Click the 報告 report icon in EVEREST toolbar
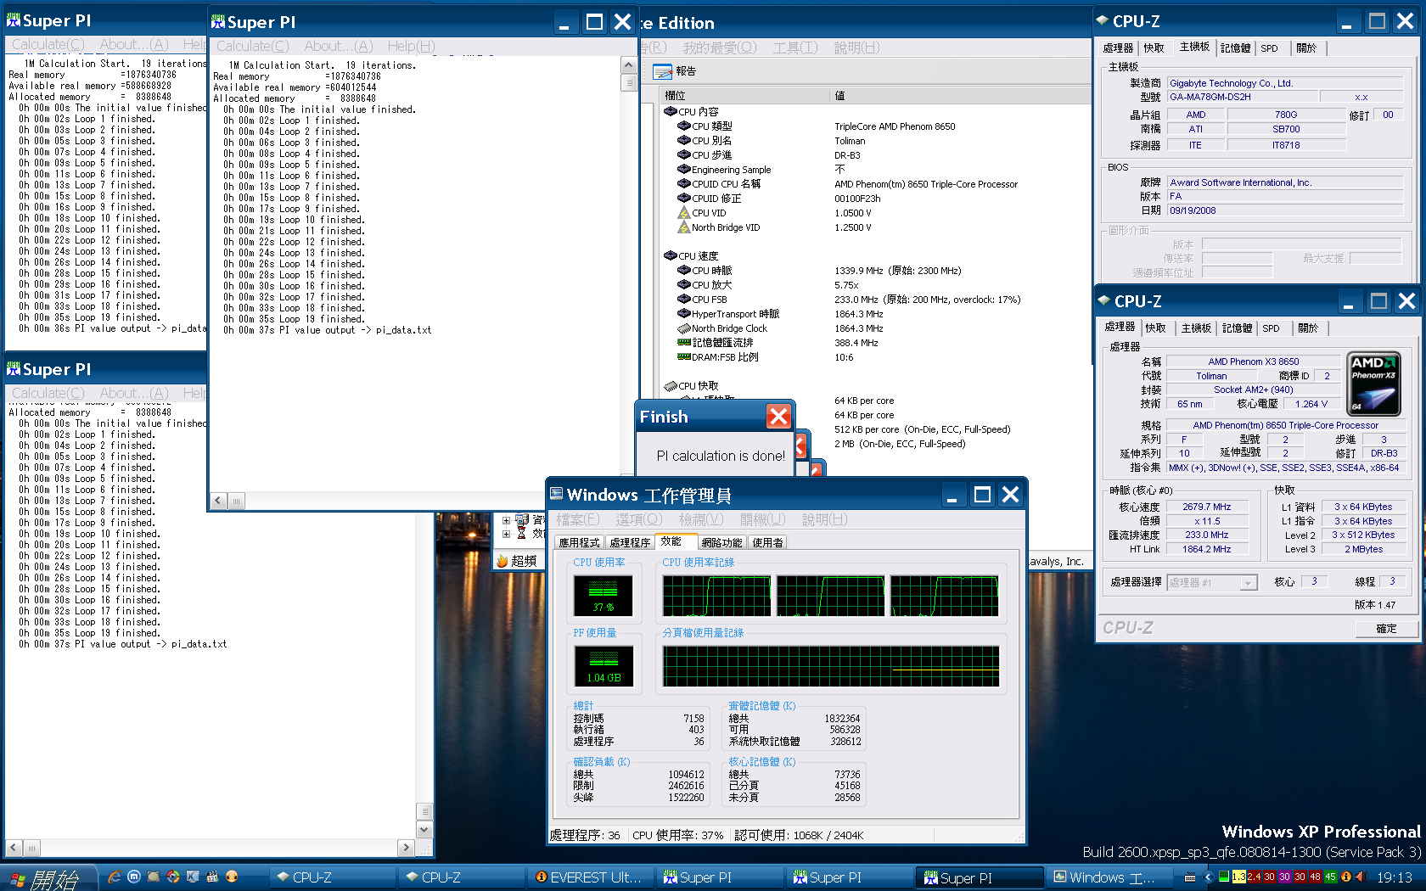This screenshot has width=1426, height=891. click(x=664, y=71)
